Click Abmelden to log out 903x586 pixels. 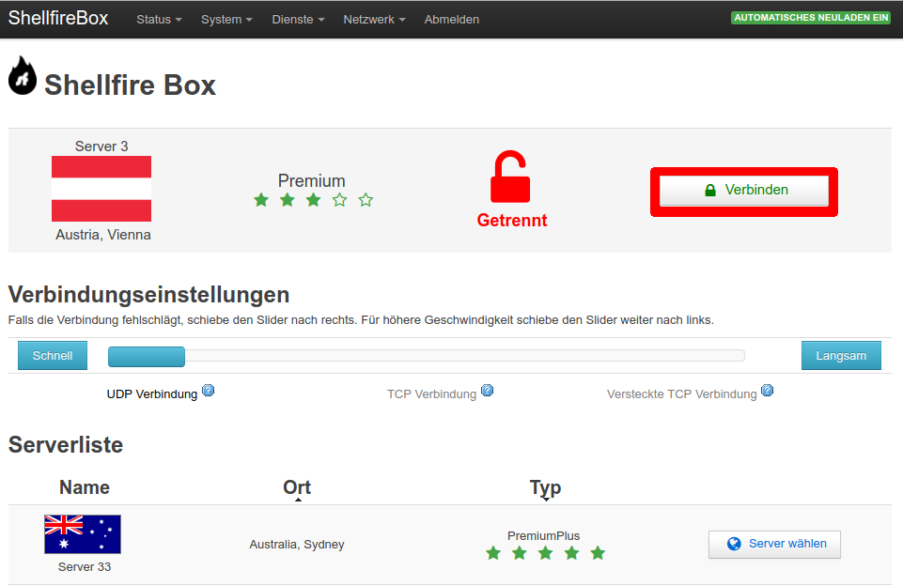coord(451,19)
